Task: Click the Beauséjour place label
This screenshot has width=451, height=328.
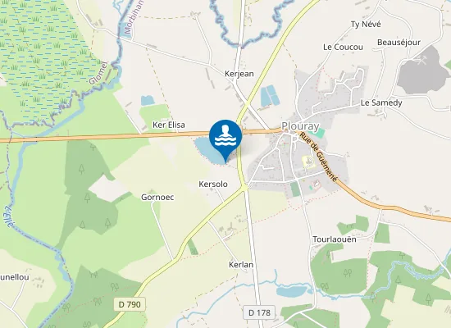Action: [x=399, y=43]
